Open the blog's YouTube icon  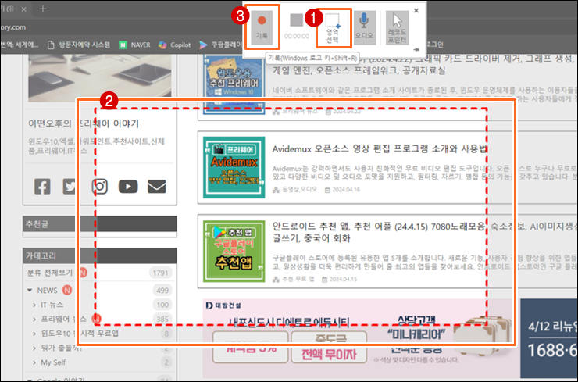pyautogui.click(x=128, y=187)
